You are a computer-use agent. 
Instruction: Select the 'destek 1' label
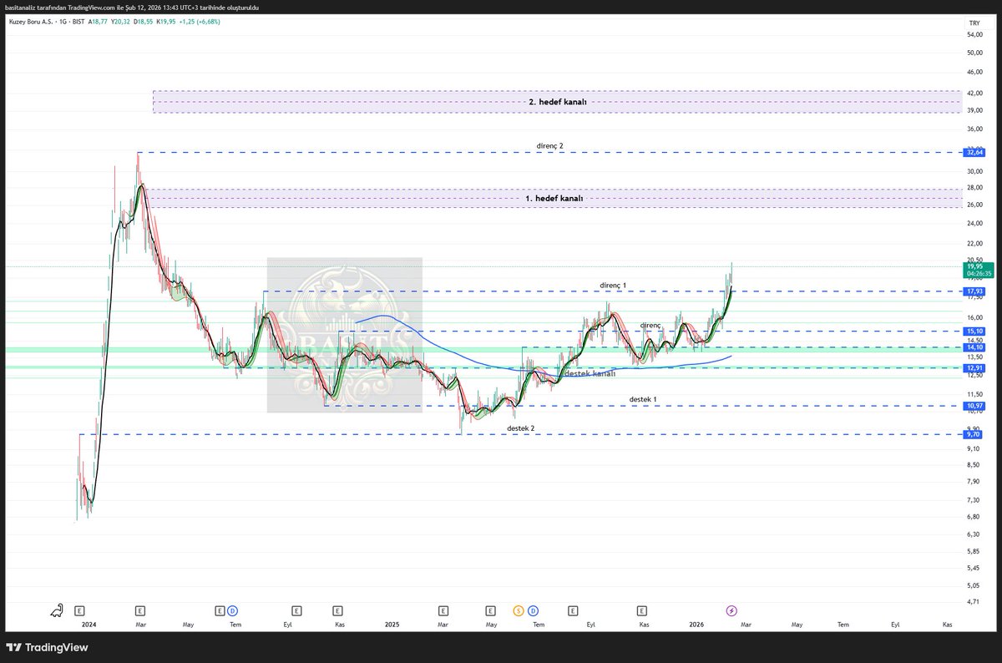coord(643,399)
